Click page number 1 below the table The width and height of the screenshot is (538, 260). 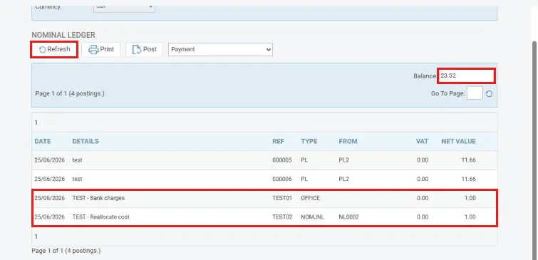coord(36,236)
